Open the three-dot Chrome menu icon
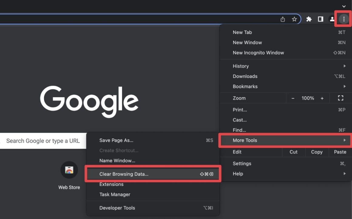 coord(343,19)
